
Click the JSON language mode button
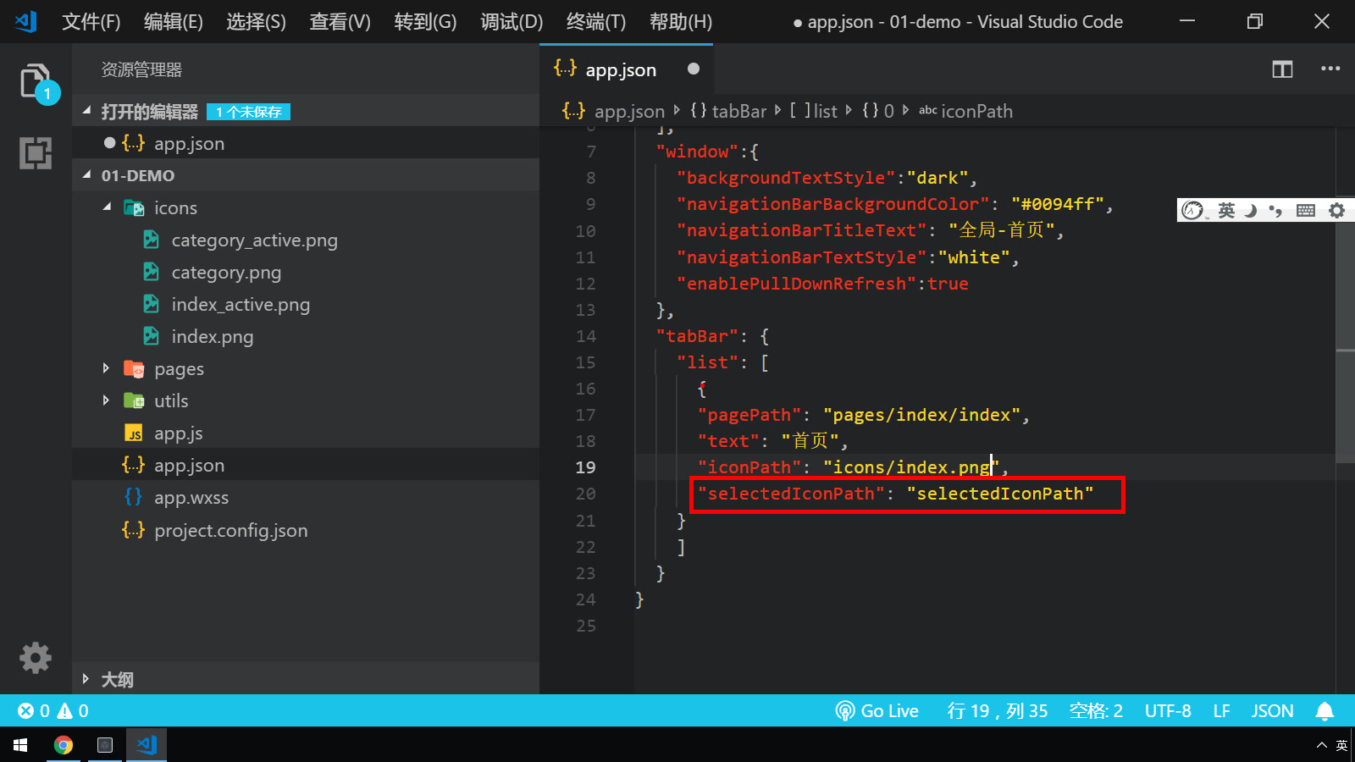point(1272,711)
